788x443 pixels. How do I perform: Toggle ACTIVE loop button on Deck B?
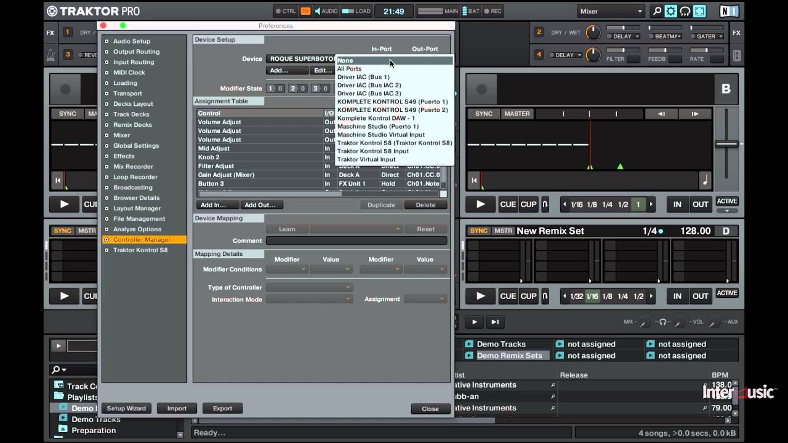point(727,201)
